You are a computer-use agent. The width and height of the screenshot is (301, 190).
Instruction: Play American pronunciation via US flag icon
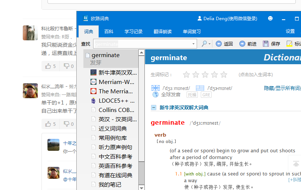point(200,88)
